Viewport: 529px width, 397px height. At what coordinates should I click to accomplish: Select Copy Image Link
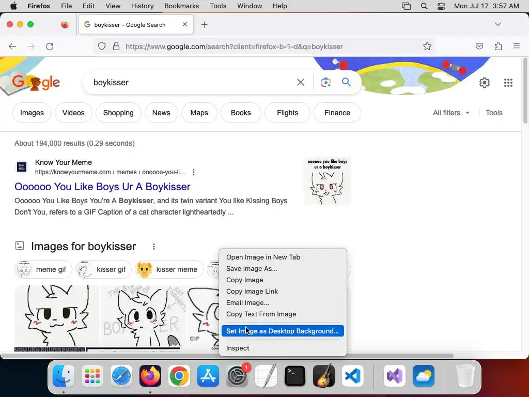(x=283, y=292)
